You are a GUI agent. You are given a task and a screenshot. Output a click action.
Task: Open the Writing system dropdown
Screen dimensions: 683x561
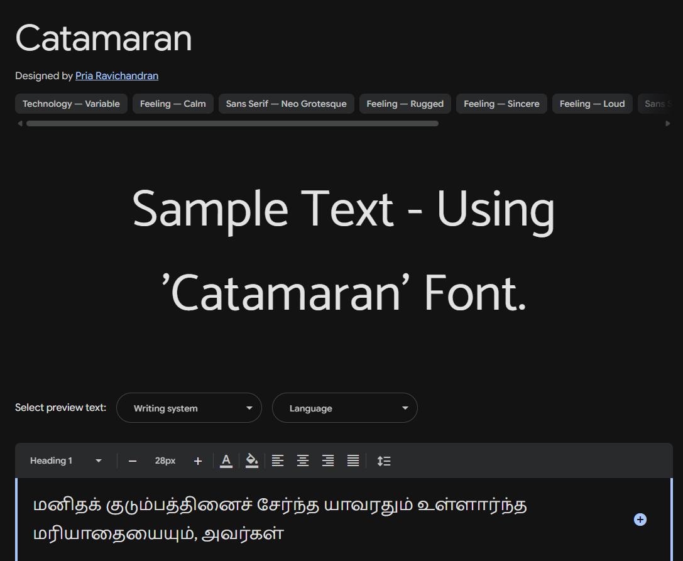tap(189, 408)
